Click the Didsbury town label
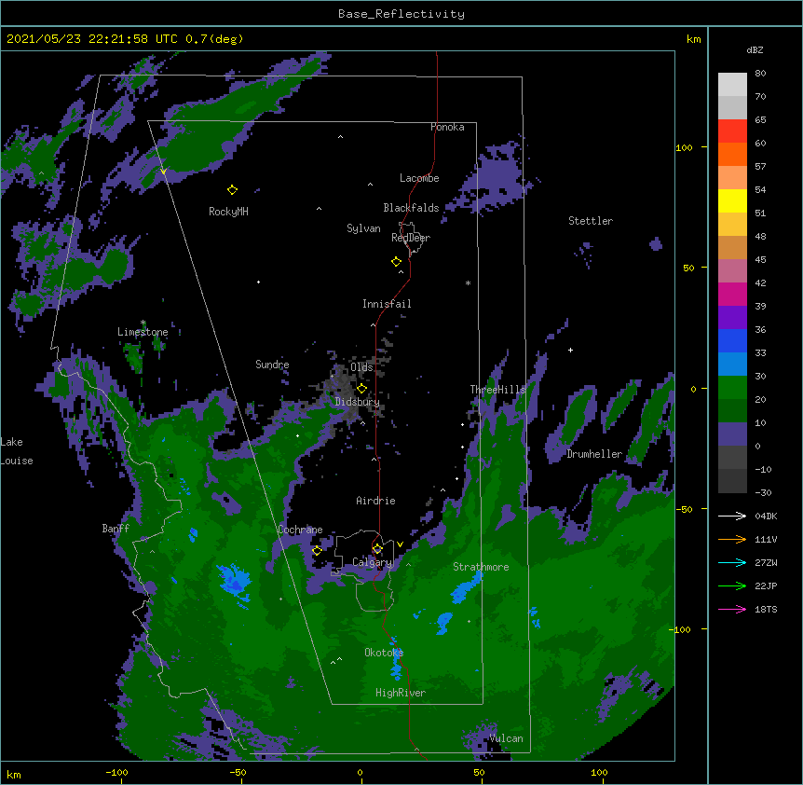The image size is (803, 785). click(358, 402)
